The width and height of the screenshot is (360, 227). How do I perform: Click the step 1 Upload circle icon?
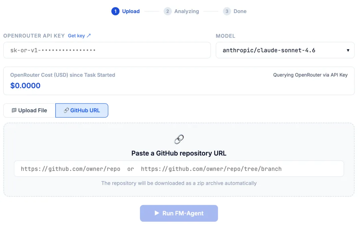[115, 11]
